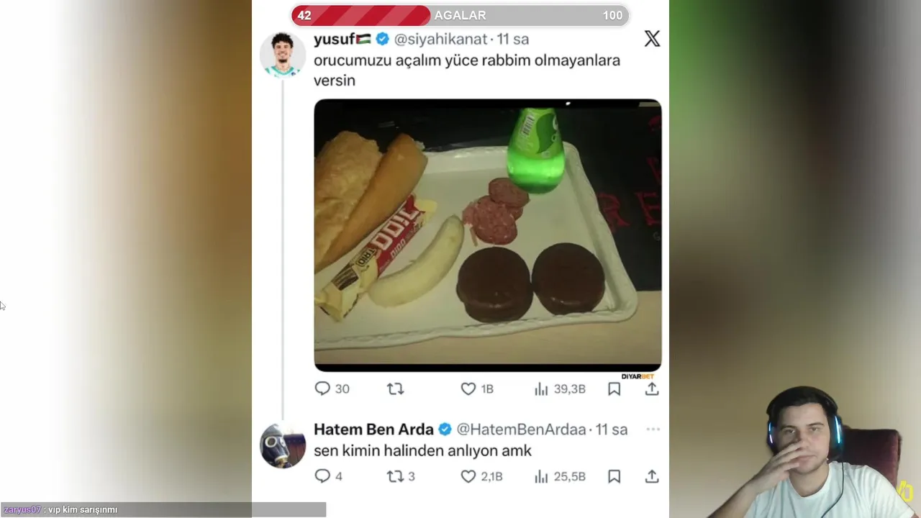Open Hatem Ben Arda's gas mask avatar
The height and width of the screenshot is (518, 921).
282,445
